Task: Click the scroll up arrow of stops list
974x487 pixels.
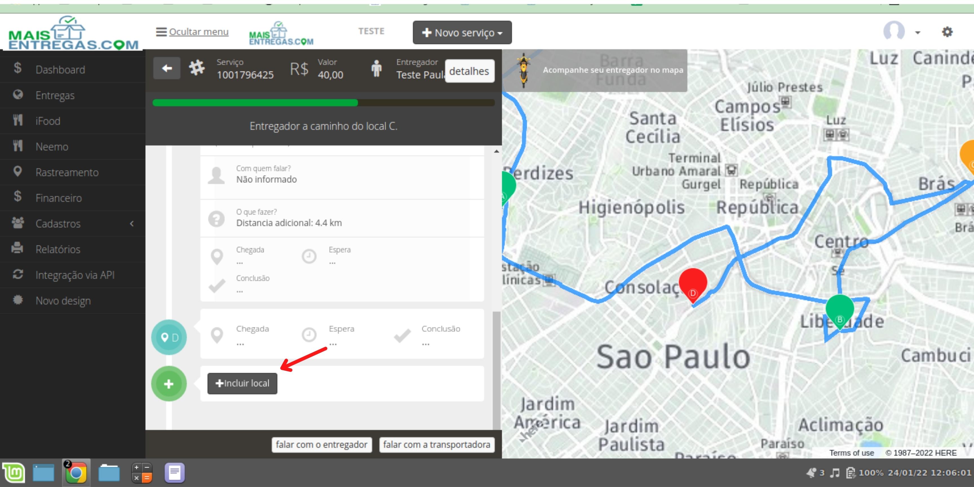Action: coord(497,151)
